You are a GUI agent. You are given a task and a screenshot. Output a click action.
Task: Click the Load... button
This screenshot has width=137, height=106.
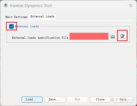(32, 99)
